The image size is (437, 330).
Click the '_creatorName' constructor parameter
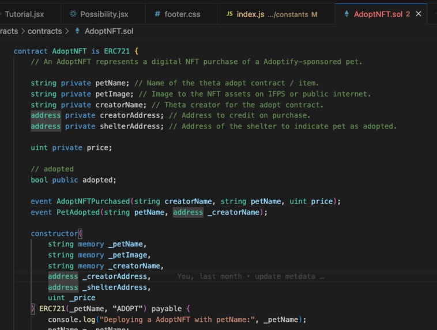134,266
